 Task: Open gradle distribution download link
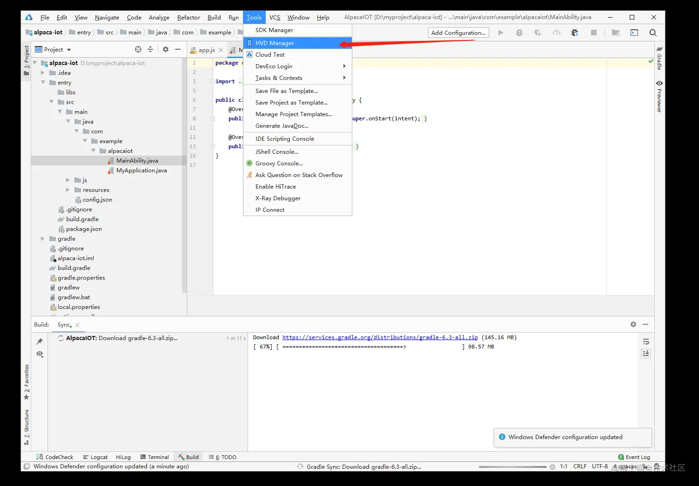pos(380,337)
